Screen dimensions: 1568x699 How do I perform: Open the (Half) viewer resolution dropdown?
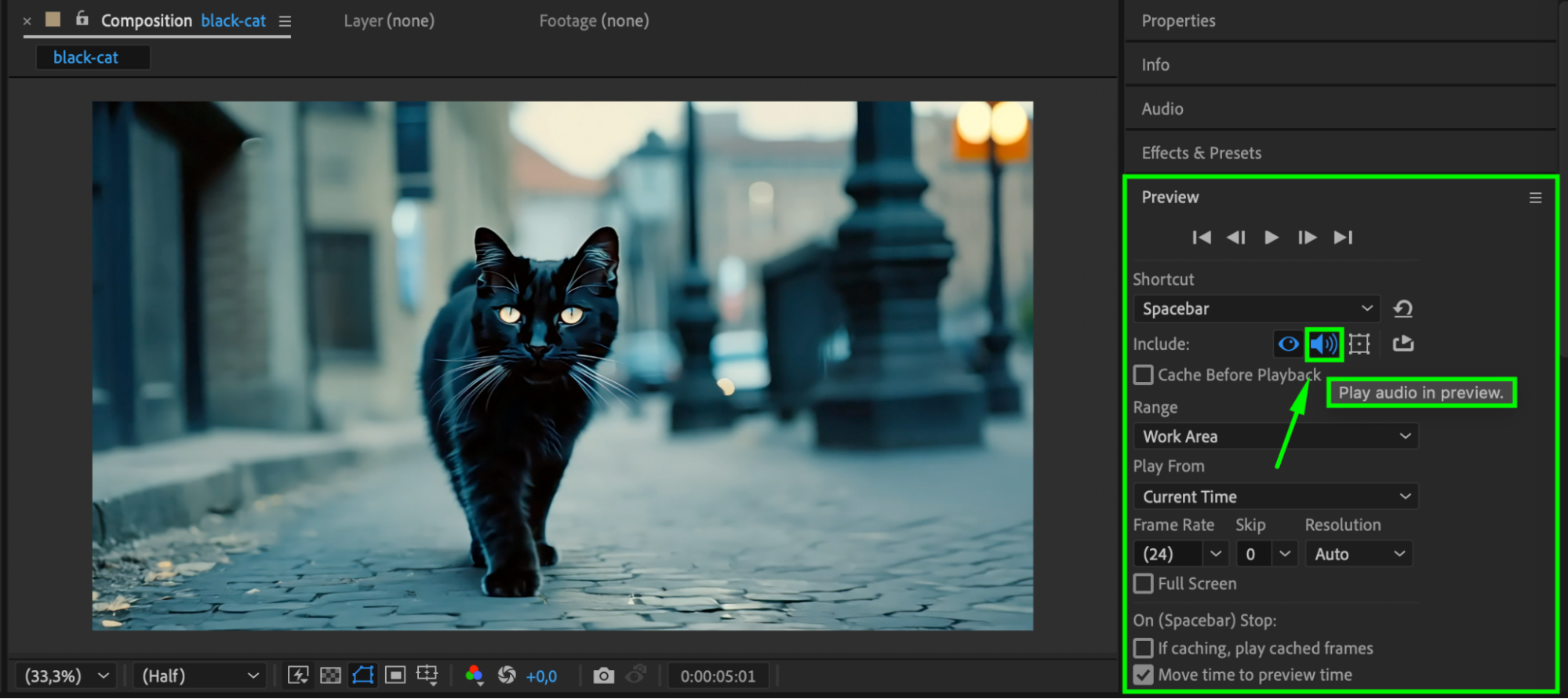(x=199, y=675)
